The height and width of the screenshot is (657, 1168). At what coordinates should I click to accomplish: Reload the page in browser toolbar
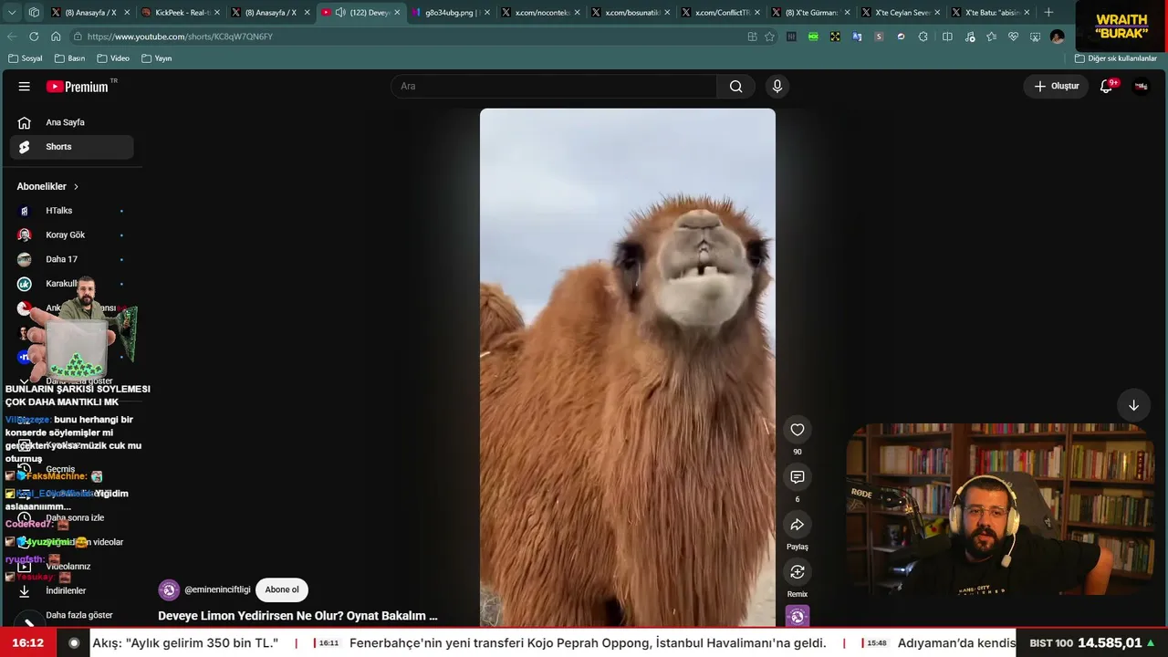point(34,36)
